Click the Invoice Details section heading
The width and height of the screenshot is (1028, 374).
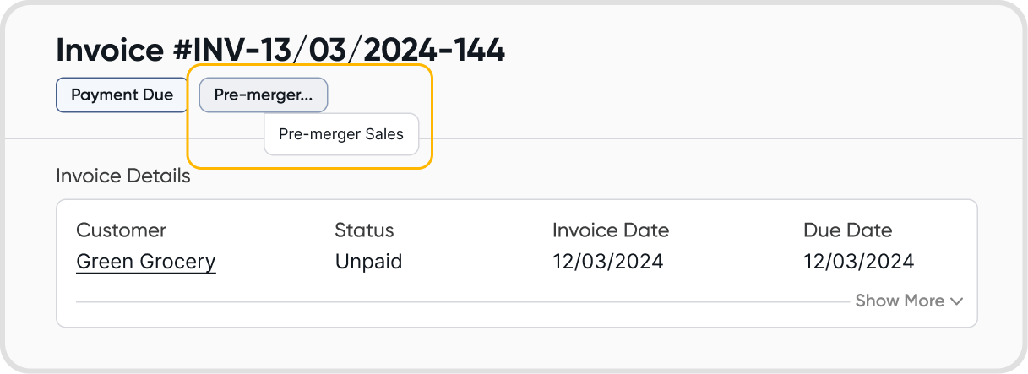(x=123, y=176)
